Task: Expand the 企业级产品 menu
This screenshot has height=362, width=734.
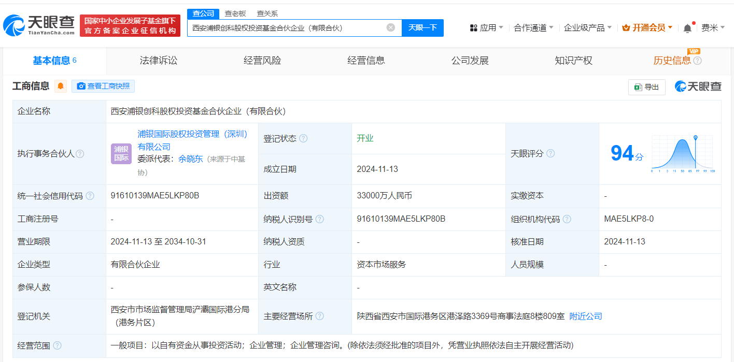Action: pyautogui.click(x=587, y=27)
